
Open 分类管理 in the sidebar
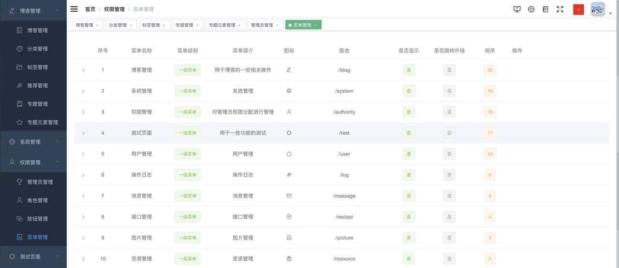click(x=33, y=48)
